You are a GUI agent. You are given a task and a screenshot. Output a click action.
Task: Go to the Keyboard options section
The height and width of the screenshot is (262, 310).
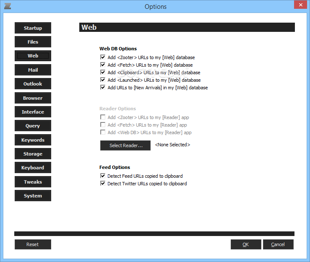[x=33, y=168]
